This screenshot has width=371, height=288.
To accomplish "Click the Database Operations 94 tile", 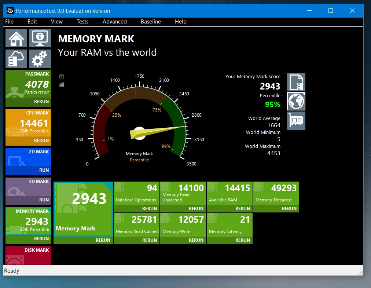I will [136, 193].
